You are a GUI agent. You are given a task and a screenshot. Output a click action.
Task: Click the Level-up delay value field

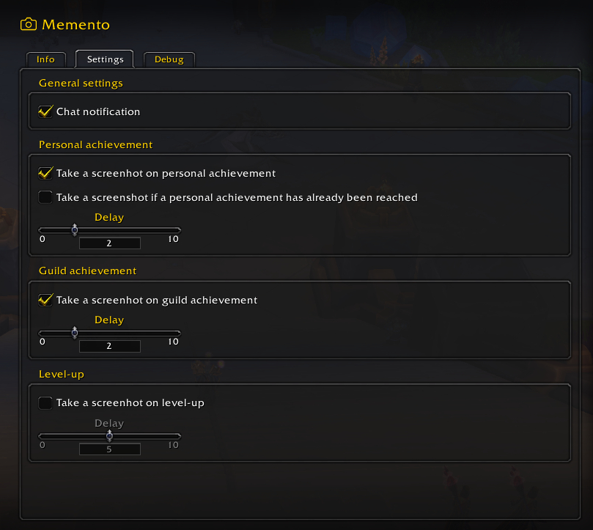click(x=109, y=449)
